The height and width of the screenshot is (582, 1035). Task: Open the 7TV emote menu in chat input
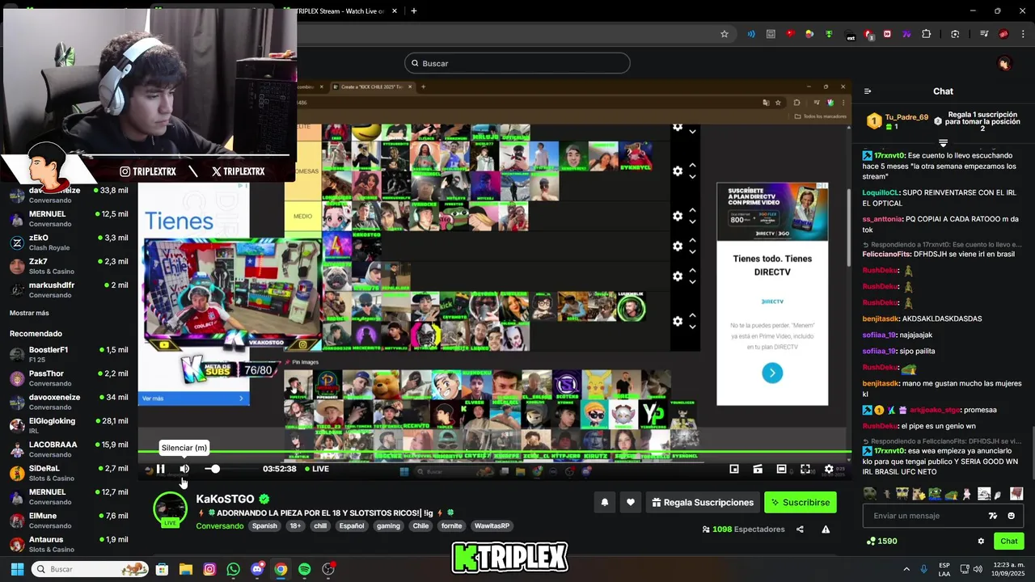tap(993, 516)
